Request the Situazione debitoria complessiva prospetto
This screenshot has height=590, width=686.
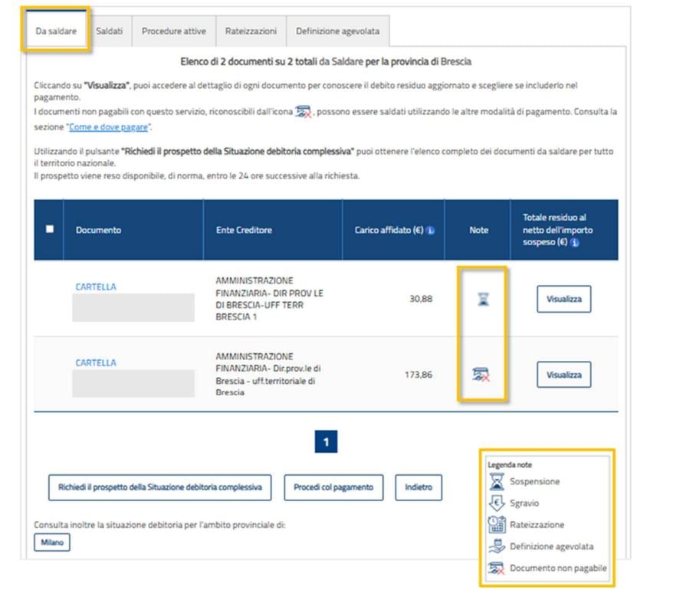coord(160,487)
